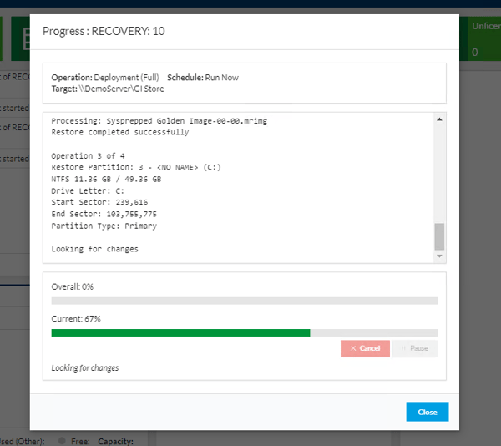Click the Schedule: Run Now text
This screenshot has height=446, width=501.
pyautogui.click(x=202, y=78)
